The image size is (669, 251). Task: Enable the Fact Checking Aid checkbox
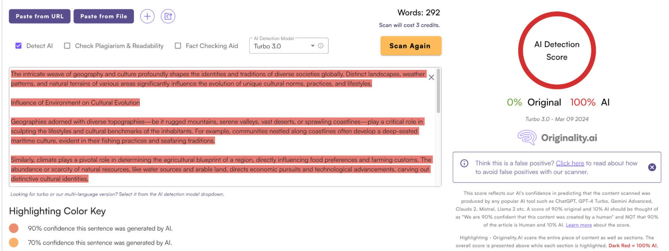coord(178,46)
